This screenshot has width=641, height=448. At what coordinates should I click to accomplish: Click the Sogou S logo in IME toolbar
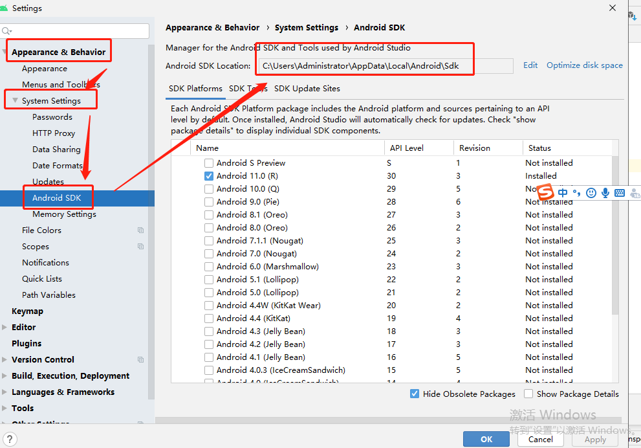point(545,192)
